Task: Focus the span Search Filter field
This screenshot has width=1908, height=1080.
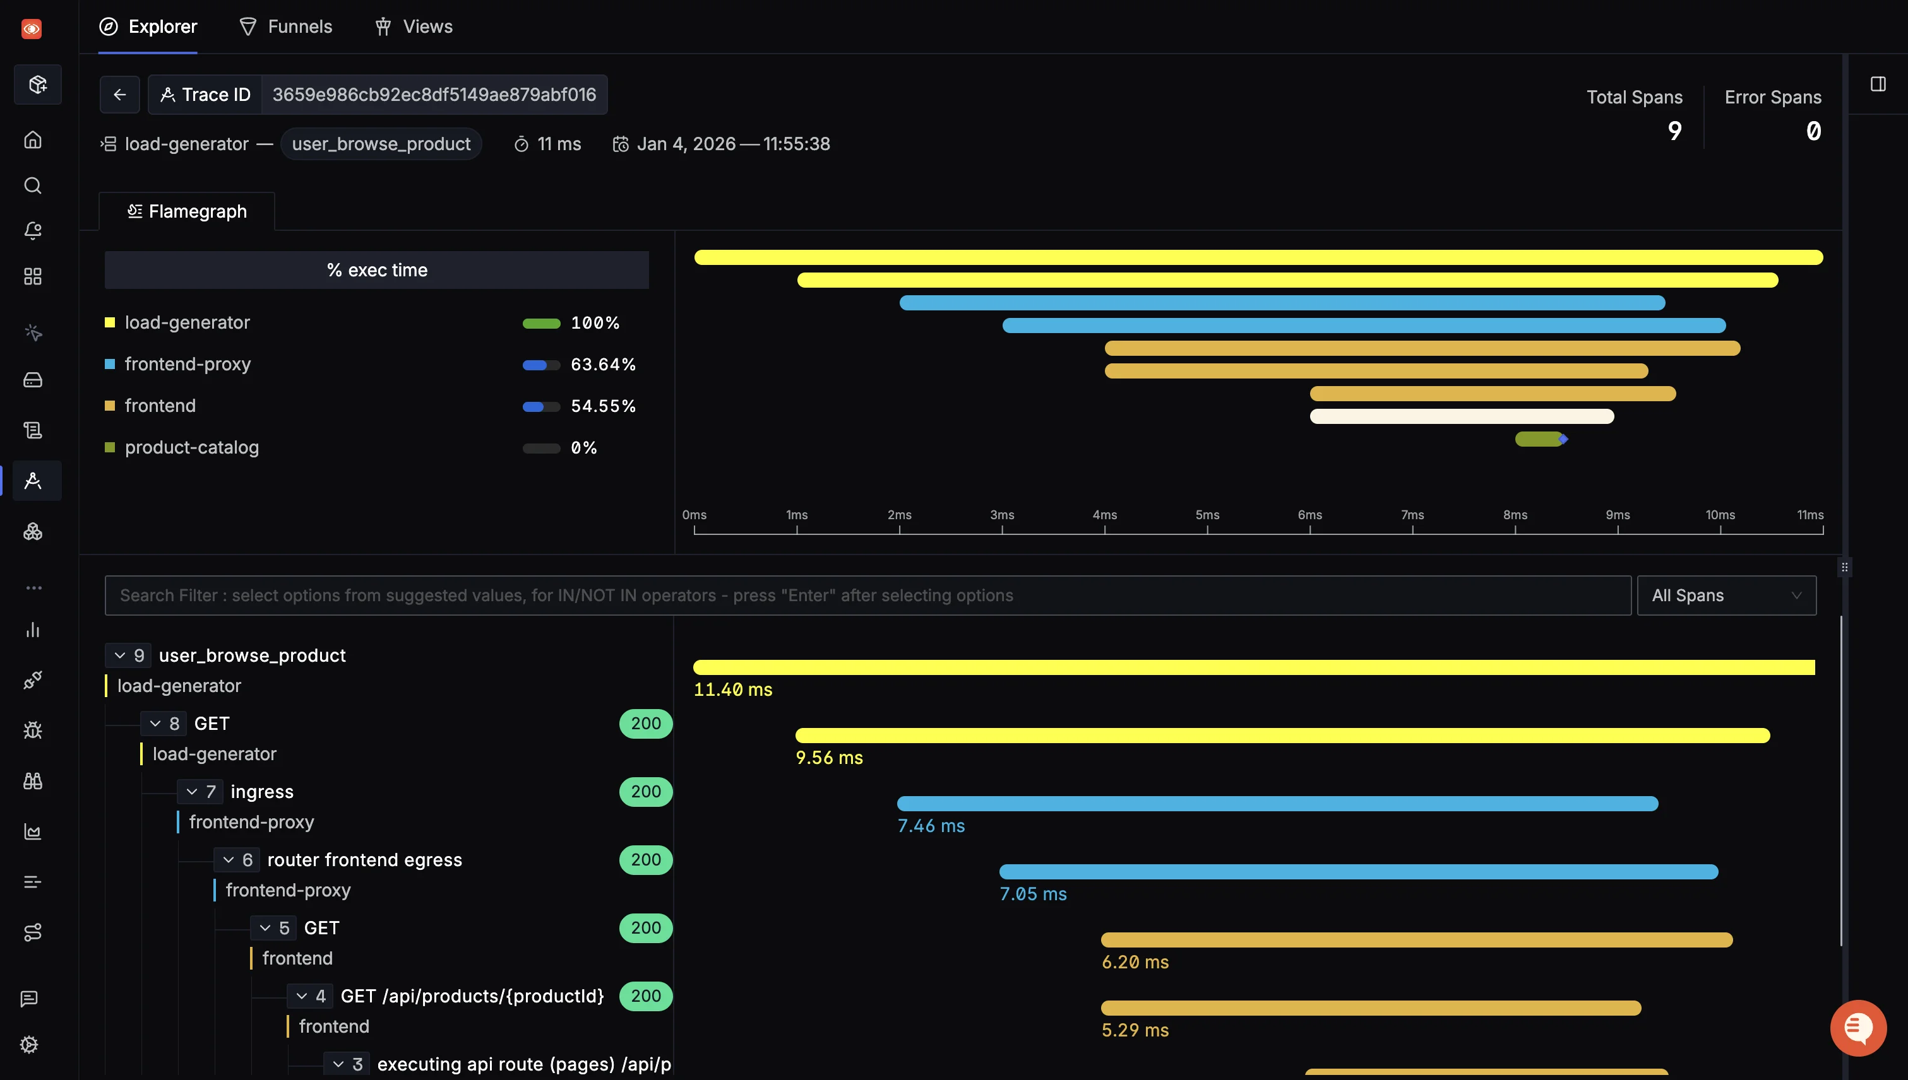Action: (867, 595)
